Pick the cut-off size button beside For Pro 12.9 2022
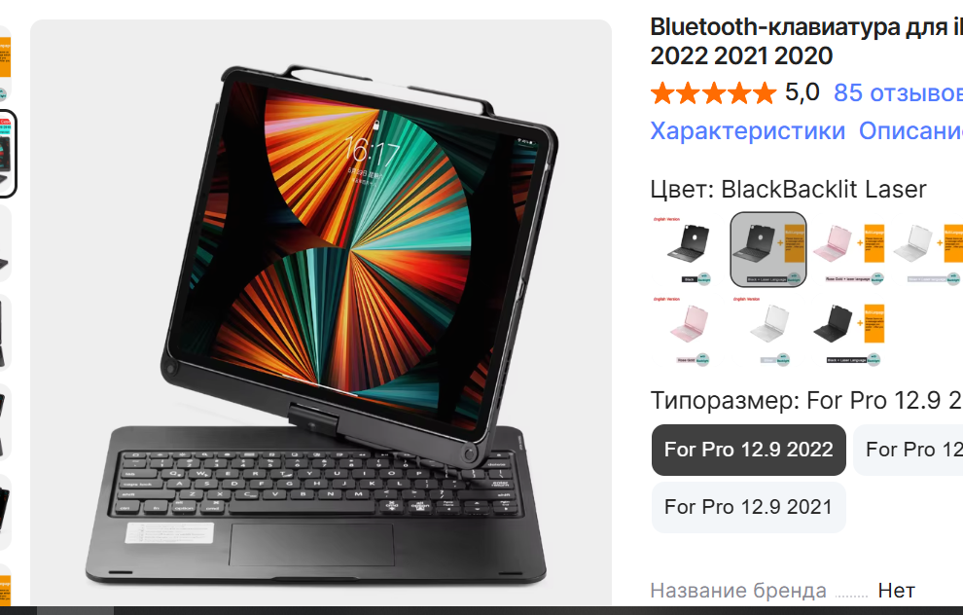The height and width of the screenshot is (615, 963). (x=909, y=450)
